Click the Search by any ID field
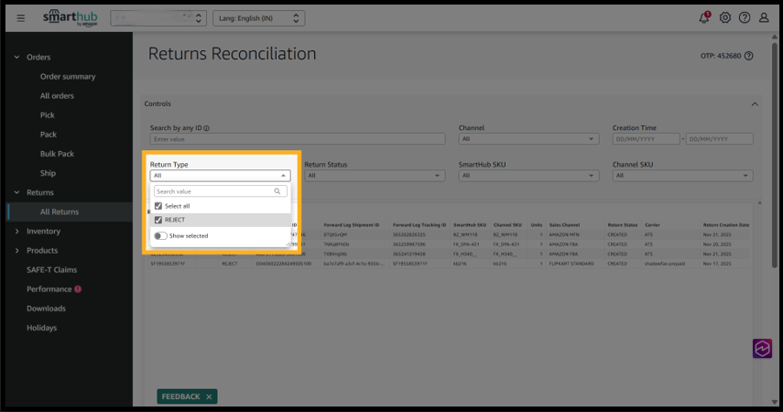The image size is (783, 412). click(297, 139)
